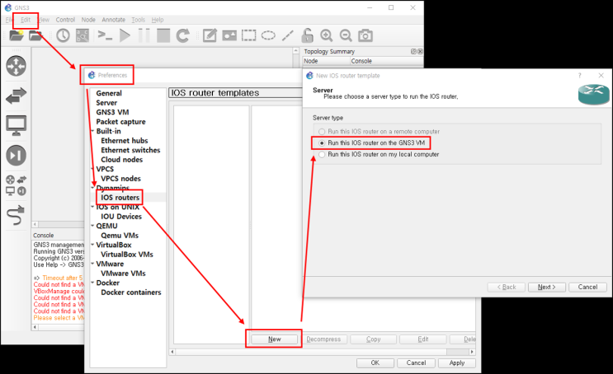Stop all nodes with stop icon
The height and width of the screenshot is (374, 613).
pyautogui.click(x=163, y=35)
